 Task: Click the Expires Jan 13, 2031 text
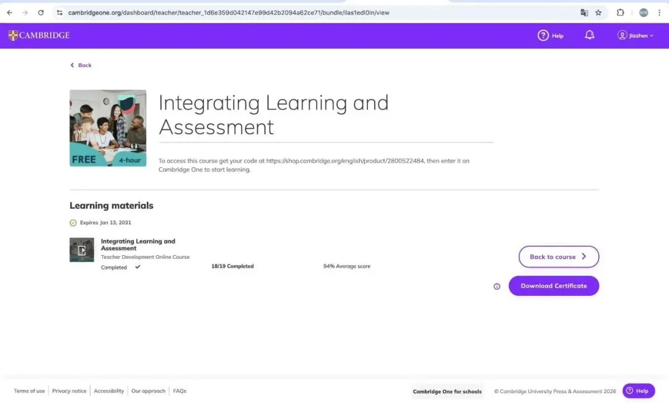(105, 223)
